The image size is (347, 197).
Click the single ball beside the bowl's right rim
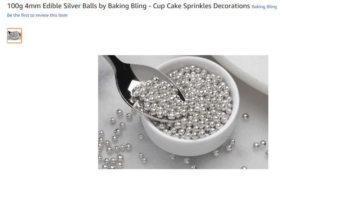246,116
